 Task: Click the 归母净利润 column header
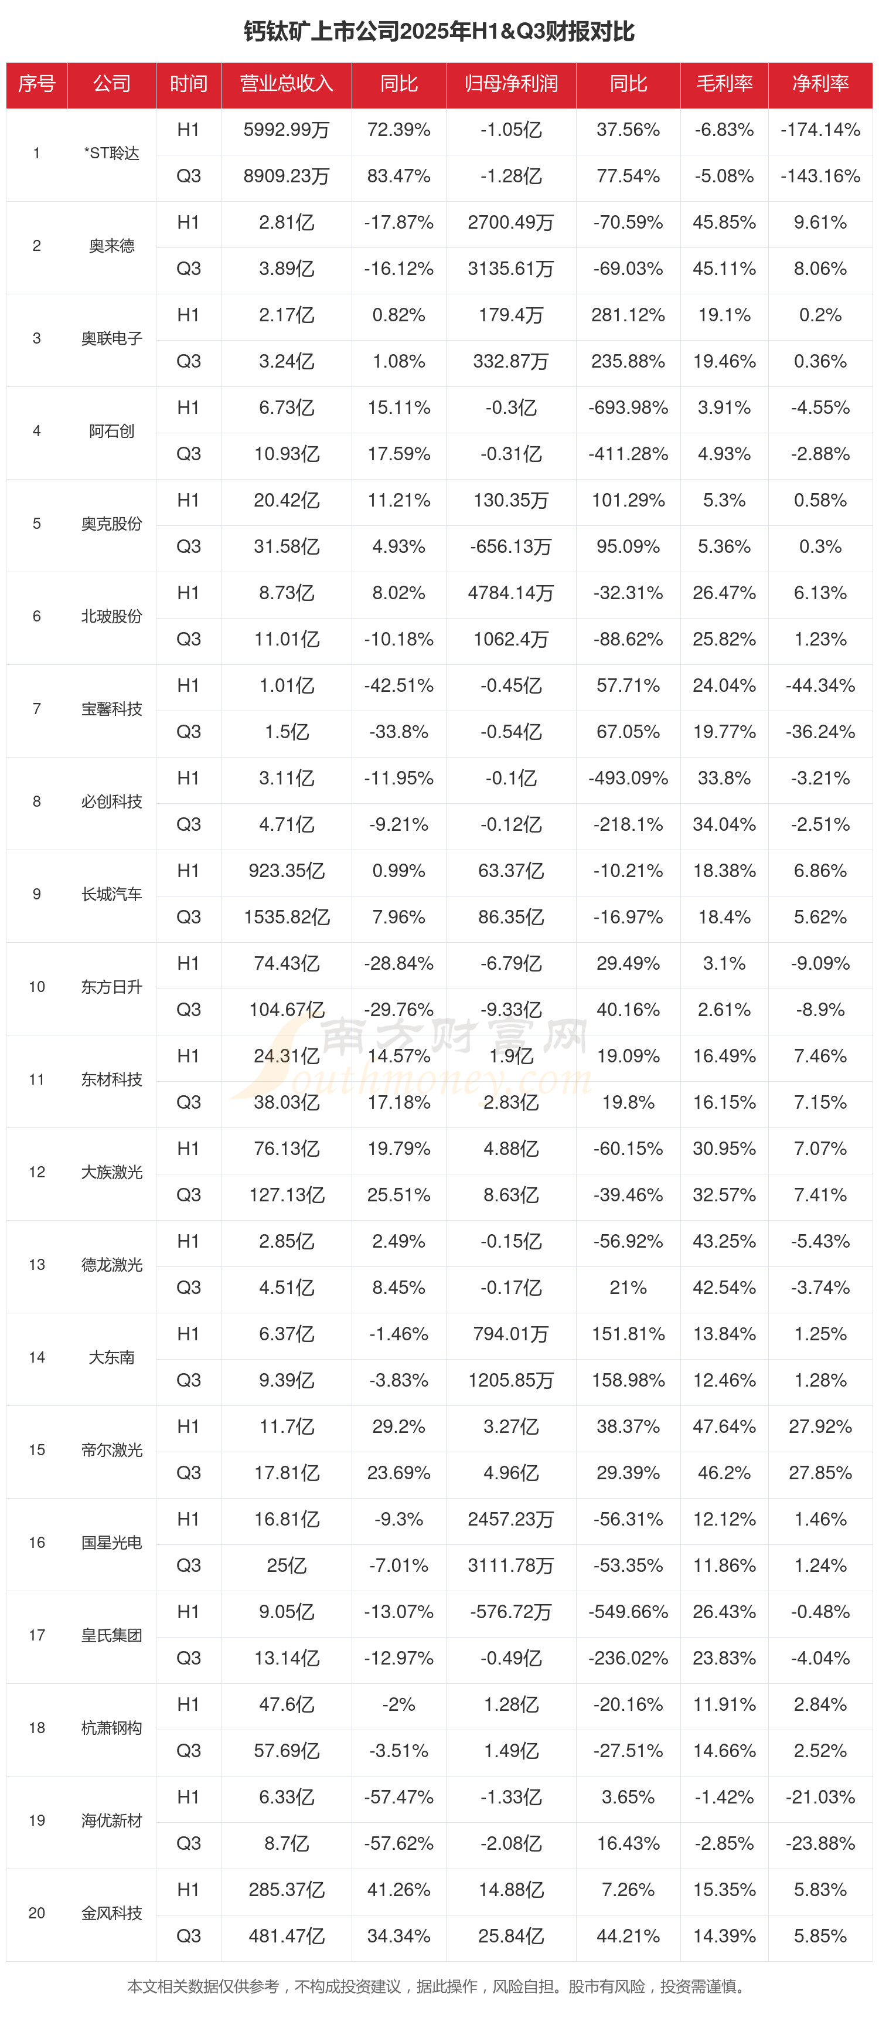point(510,84)
